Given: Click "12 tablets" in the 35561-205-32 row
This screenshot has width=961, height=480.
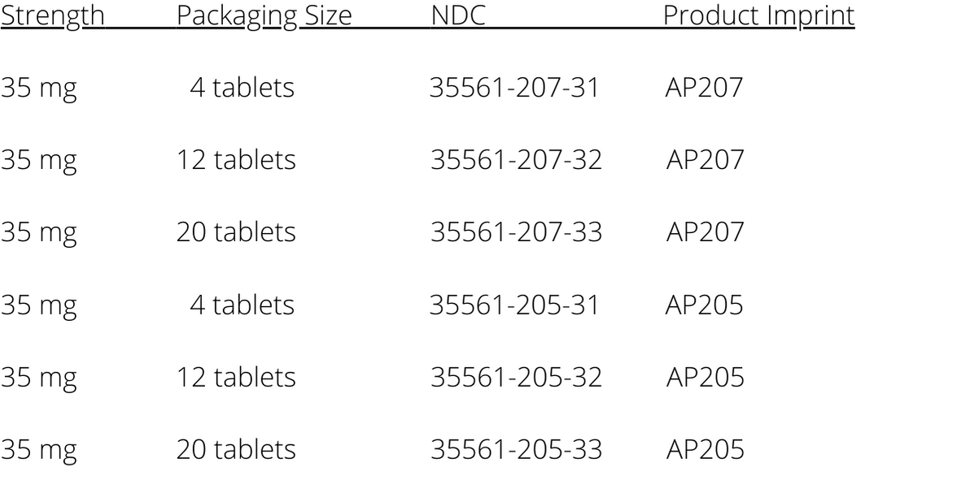Looking at the screenshot, I should tap(237, 378).
